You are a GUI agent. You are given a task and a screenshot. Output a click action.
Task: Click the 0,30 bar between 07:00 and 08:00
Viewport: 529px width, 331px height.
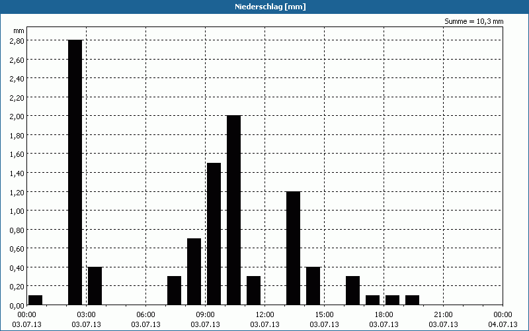175,291
